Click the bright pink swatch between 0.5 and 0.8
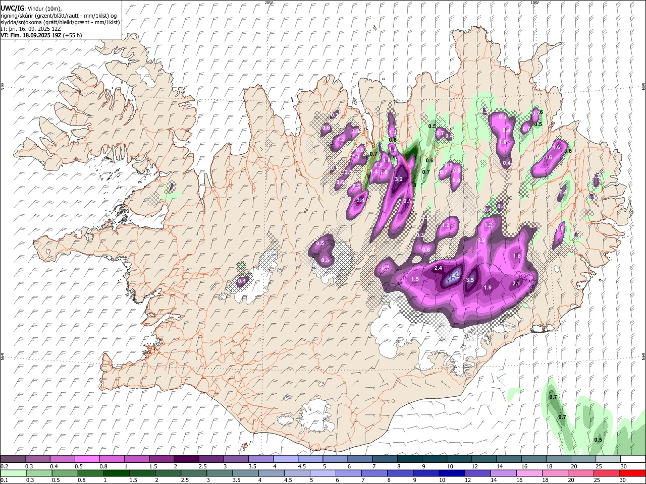The image size is (646, 484). tap(88, 459)
